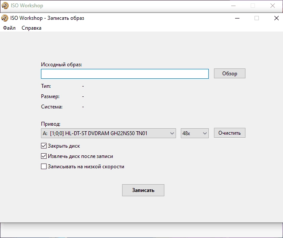Open the Файл menu
Screen dimensions: 283x238
tap(9, 28)
